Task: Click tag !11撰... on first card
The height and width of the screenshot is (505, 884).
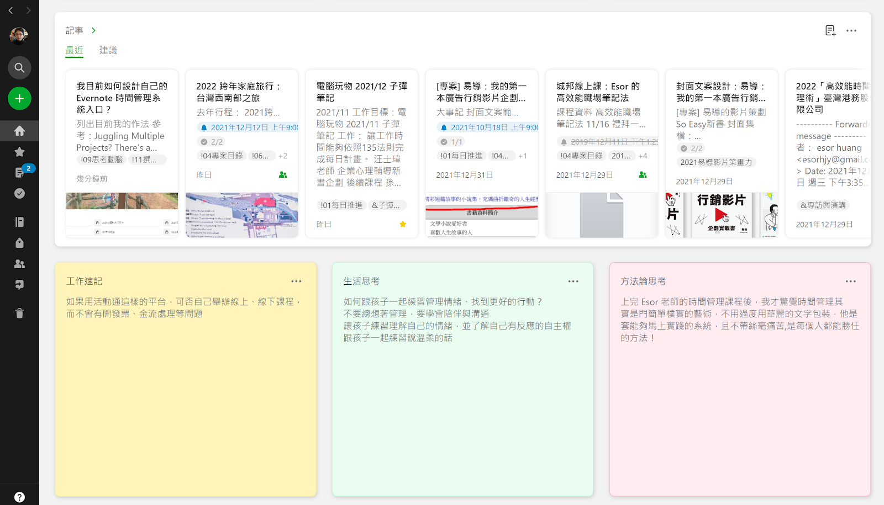Action: (147, 160)
